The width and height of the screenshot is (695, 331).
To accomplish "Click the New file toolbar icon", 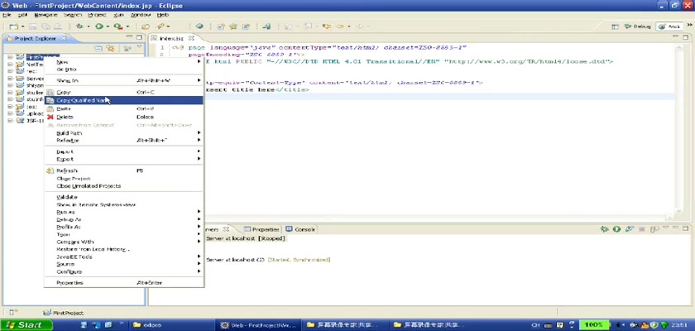I will pos(12,26).
